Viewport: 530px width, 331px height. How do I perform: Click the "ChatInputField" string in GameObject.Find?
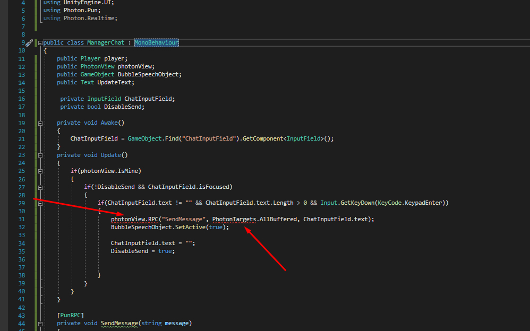coord(209,138)
